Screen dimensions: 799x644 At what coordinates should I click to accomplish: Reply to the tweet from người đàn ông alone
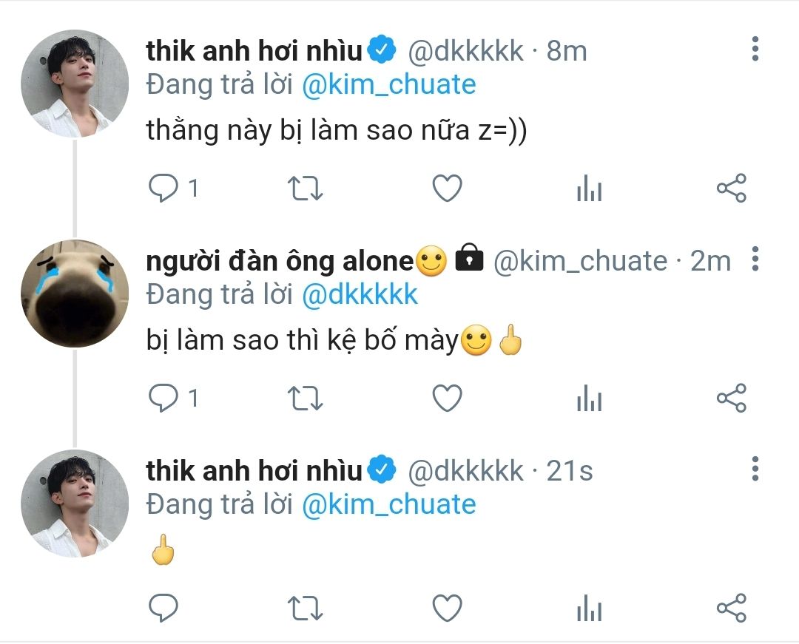[163, 398]
